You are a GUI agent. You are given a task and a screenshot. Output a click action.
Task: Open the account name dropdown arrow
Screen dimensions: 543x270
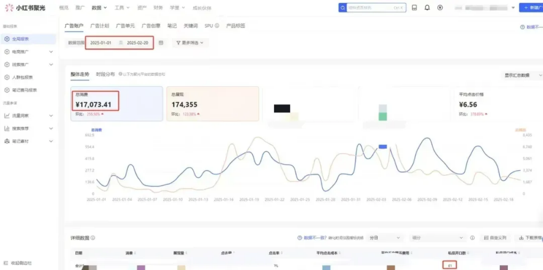(x=513, y=8)
